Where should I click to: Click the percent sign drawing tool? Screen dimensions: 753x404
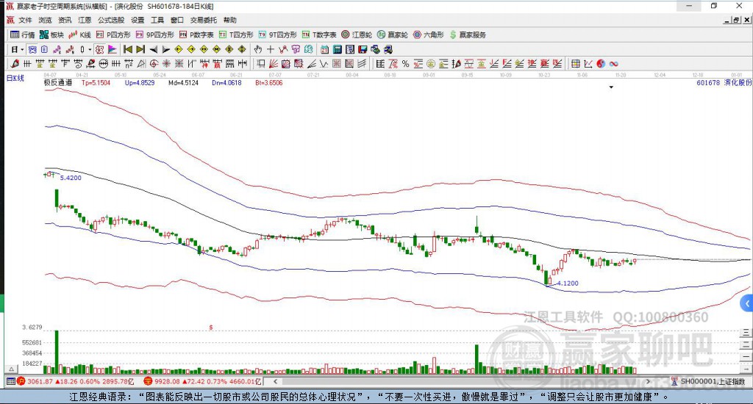(x=405, y=64)
